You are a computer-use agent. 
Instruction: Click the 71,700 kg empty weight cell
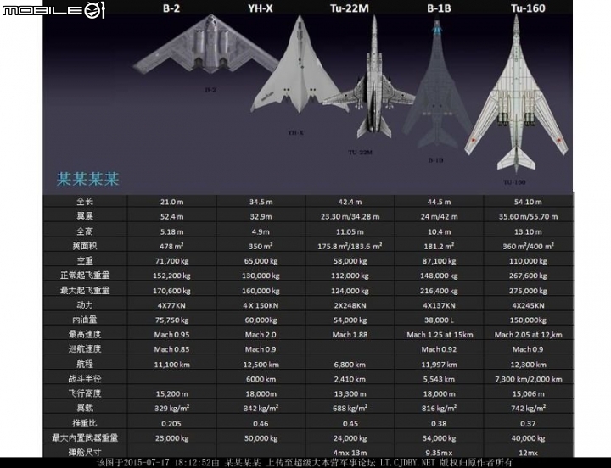pyautogui.click(x=171, y=261)
